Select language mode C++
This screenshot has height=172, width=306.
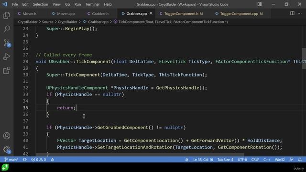pyautogui.click(x=267, y=160)
